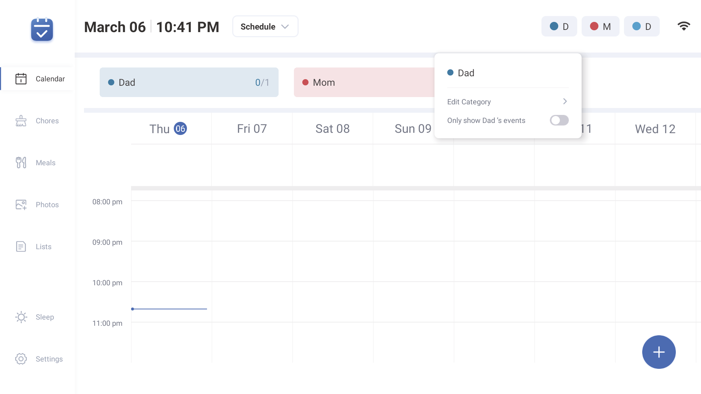Open the Lists page icon
Viewport: 701px width, 394px height.
point(21,247)
